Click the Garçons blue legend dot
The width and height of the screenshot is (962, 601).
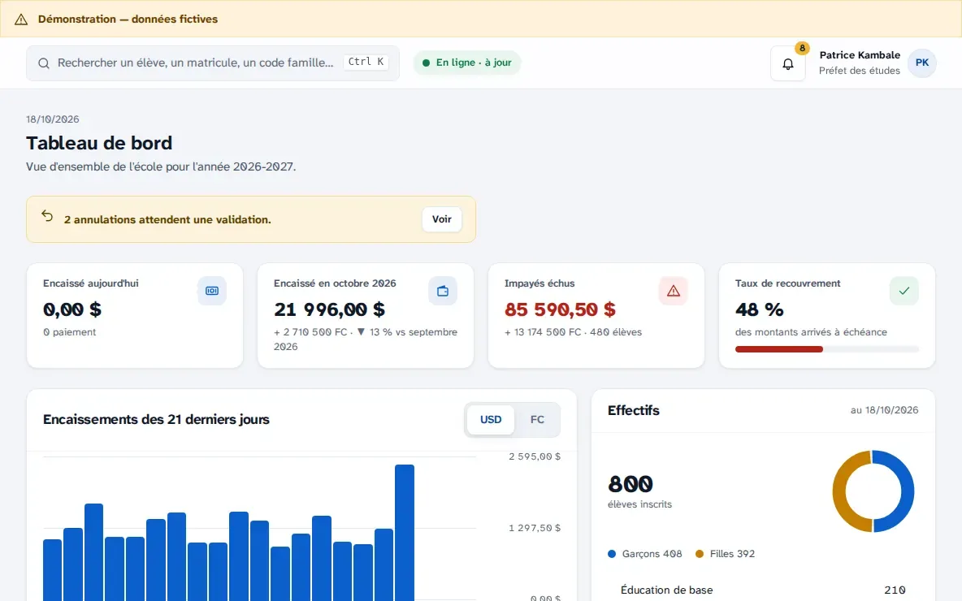tap(612, 554)
